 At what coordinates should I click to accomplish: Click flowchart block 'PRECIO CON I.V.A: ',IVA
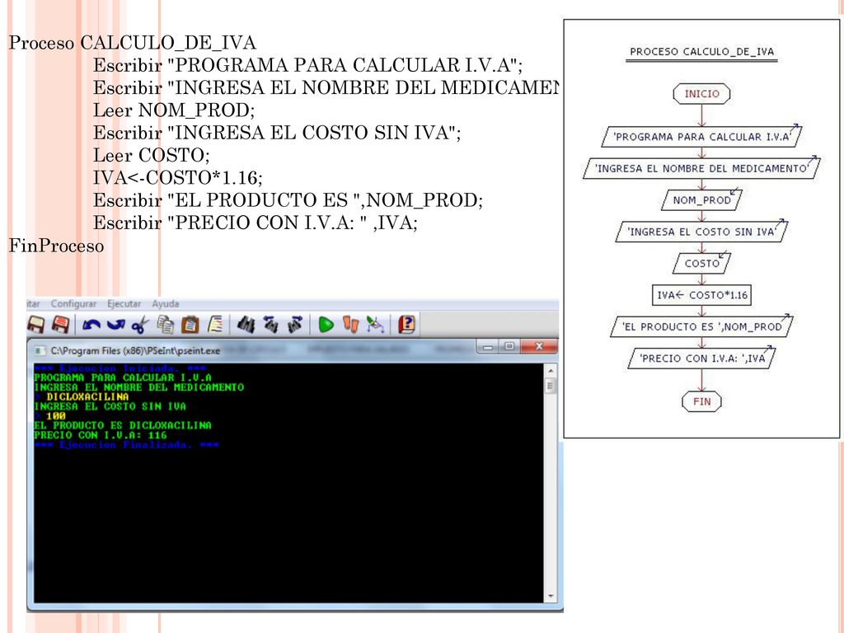(702, 359)
